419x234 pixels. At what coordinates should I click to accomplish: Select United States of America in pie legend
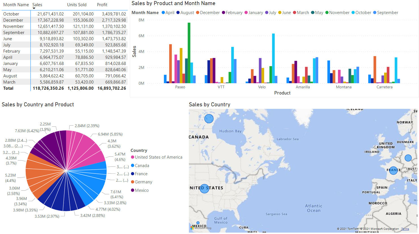[157, 157]
